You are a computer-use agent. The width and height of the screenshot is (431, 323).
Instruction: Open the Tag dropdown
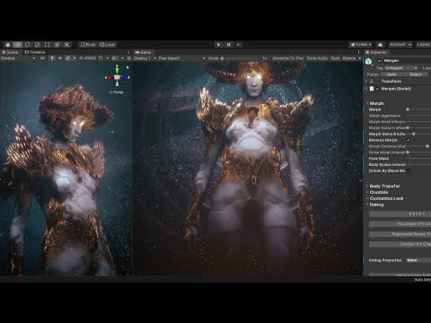point(401,68)
